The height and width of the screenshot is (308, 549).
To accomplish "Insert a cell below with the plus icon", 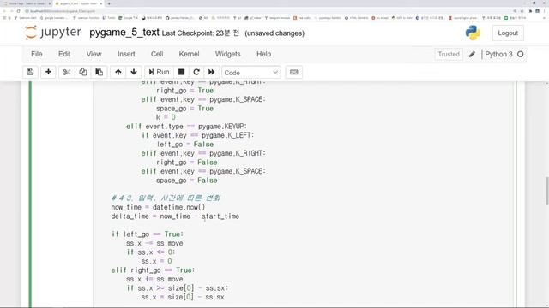I will (x=48, y=72).
